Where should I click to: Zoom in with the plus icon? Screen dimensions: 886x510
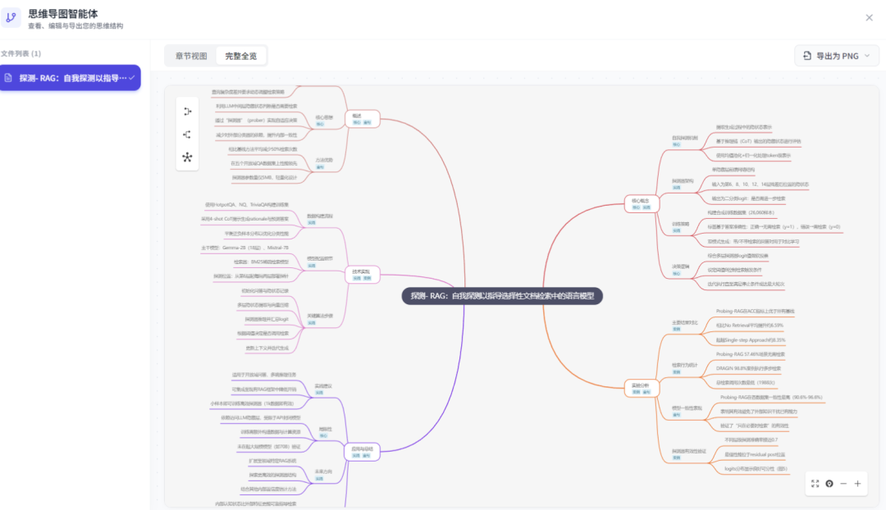point(857,484)
